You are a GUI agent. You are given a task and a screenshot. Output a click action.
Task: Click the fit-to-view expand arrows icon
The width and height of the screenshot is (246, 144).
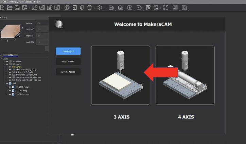[x=166, y=7]
